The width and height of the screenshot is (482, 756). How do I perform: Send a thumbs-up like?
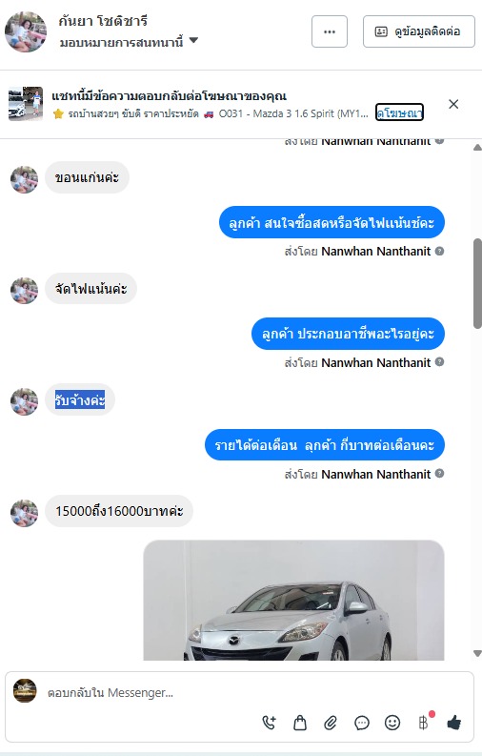pyautogui.click(x=454, y=723)
